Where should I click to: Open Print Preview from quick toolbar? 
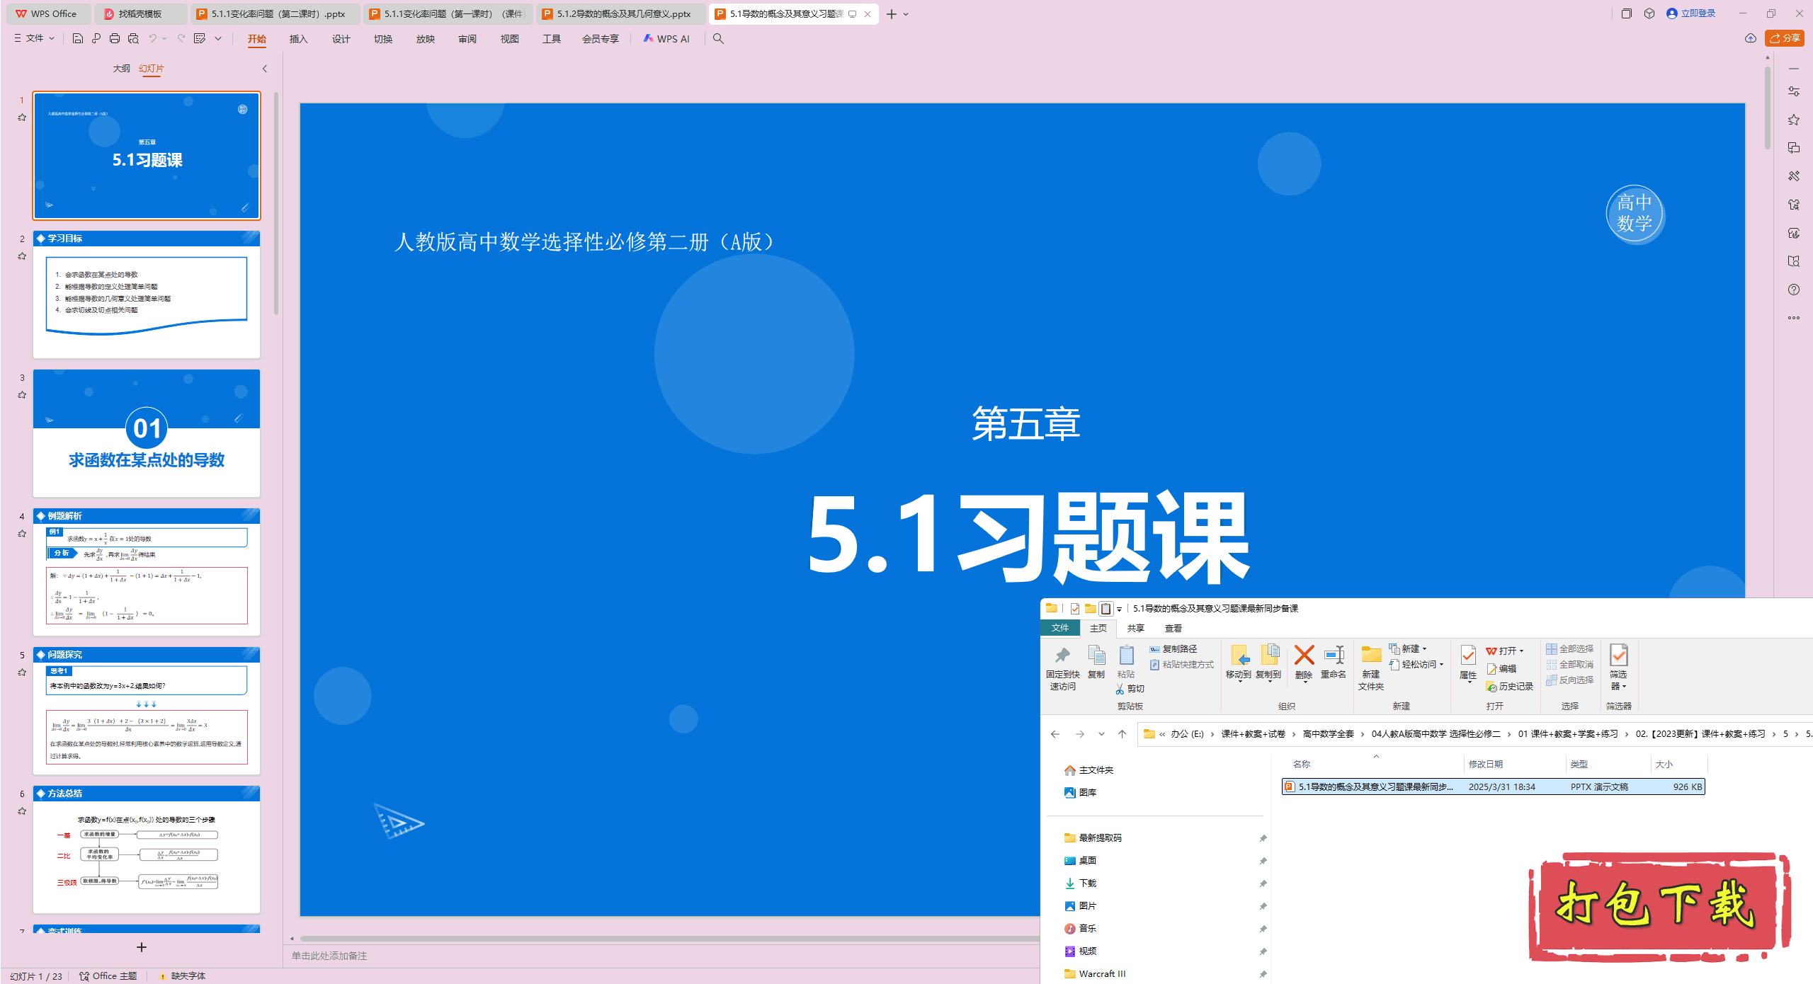pos(133,38)
